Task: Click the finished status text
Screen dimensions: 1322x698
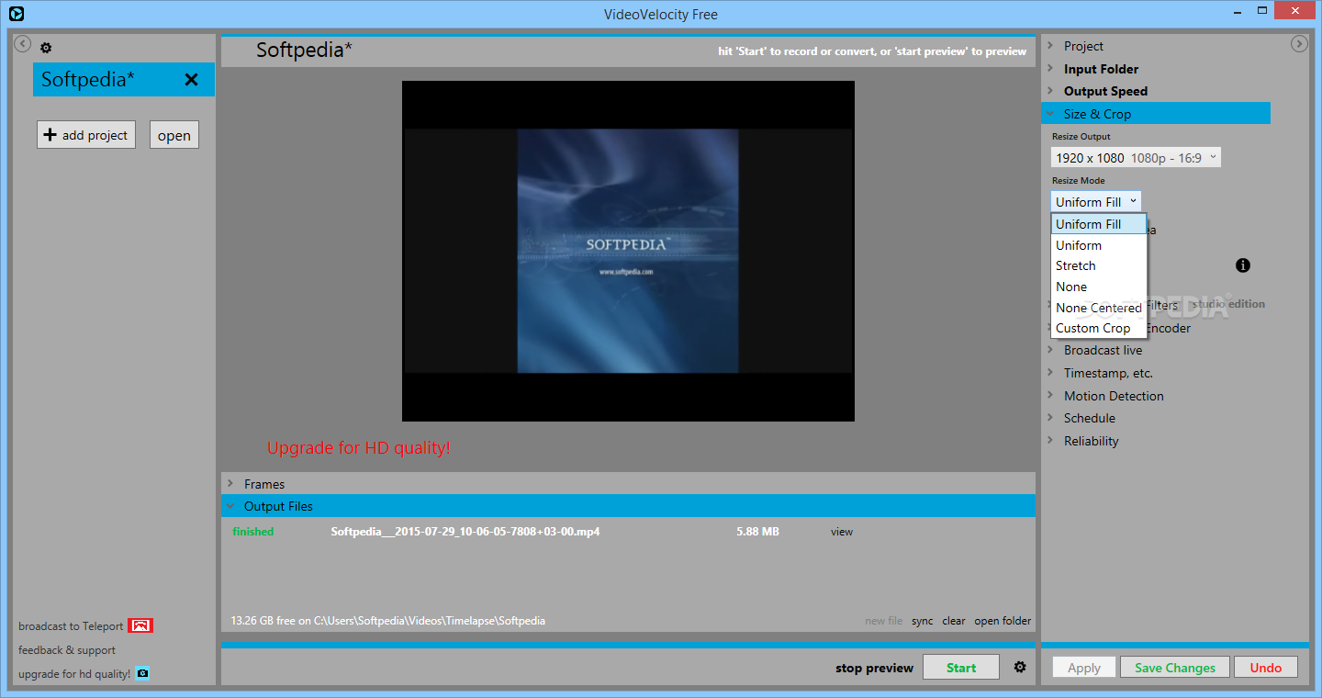Action: coord(253,532)
